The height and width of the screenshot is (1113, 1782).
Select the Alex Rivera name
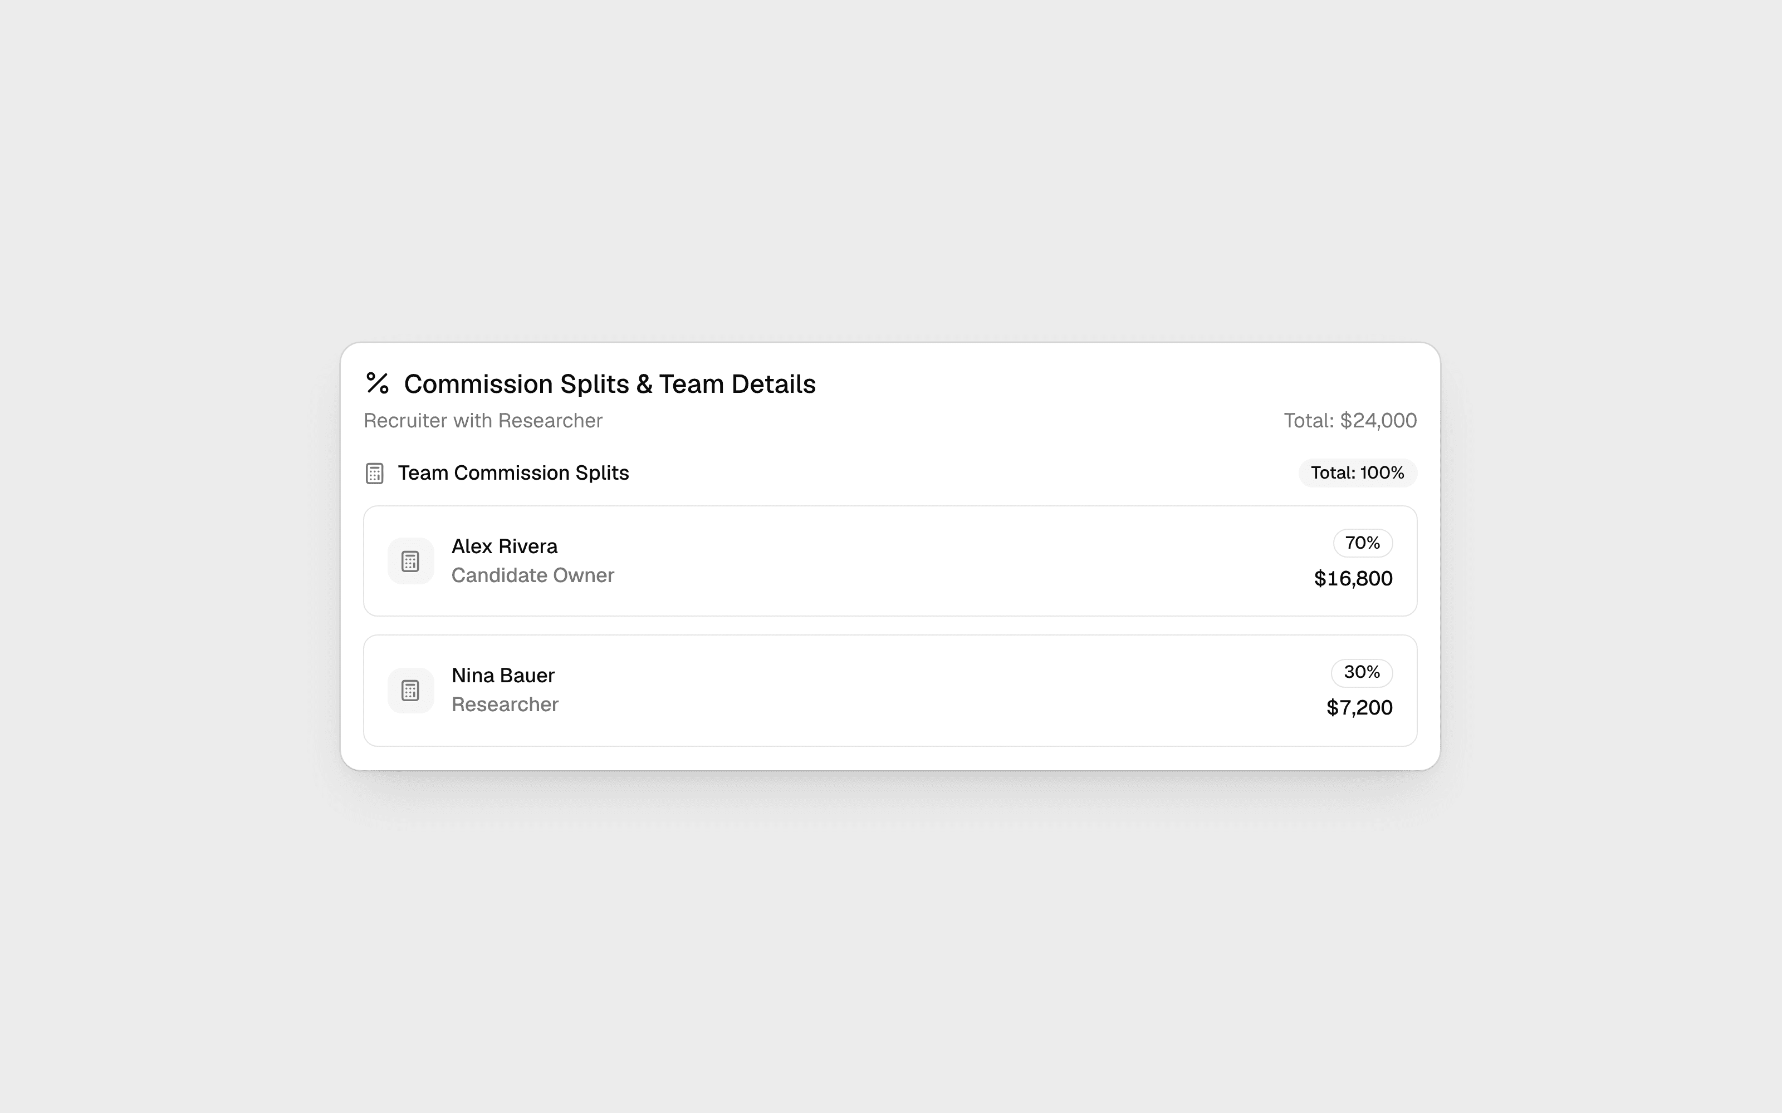(505, 546)
